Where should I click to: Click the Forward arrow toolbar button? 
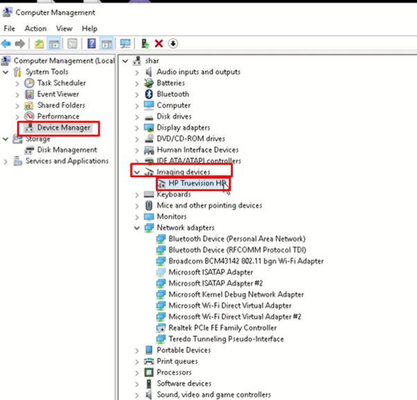pos(20,44)
